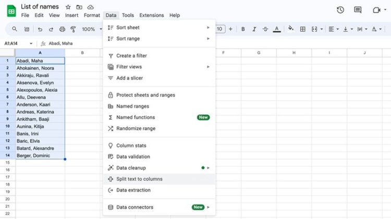Image resolution: width=391 pixels, height=219 pixels.
Task: Select row 14 header
Action: 7,156
